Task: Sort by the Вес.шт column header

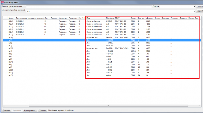Action: pos(157,18)
